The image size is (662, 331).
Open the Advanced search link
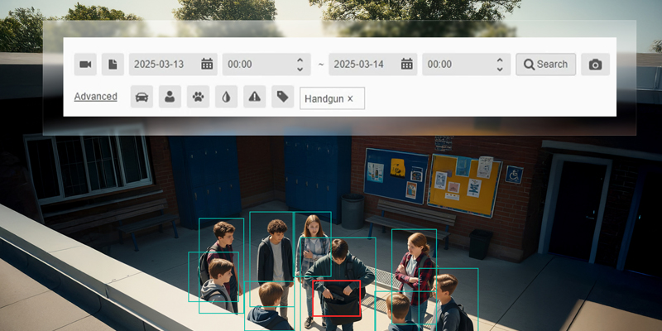95,97
